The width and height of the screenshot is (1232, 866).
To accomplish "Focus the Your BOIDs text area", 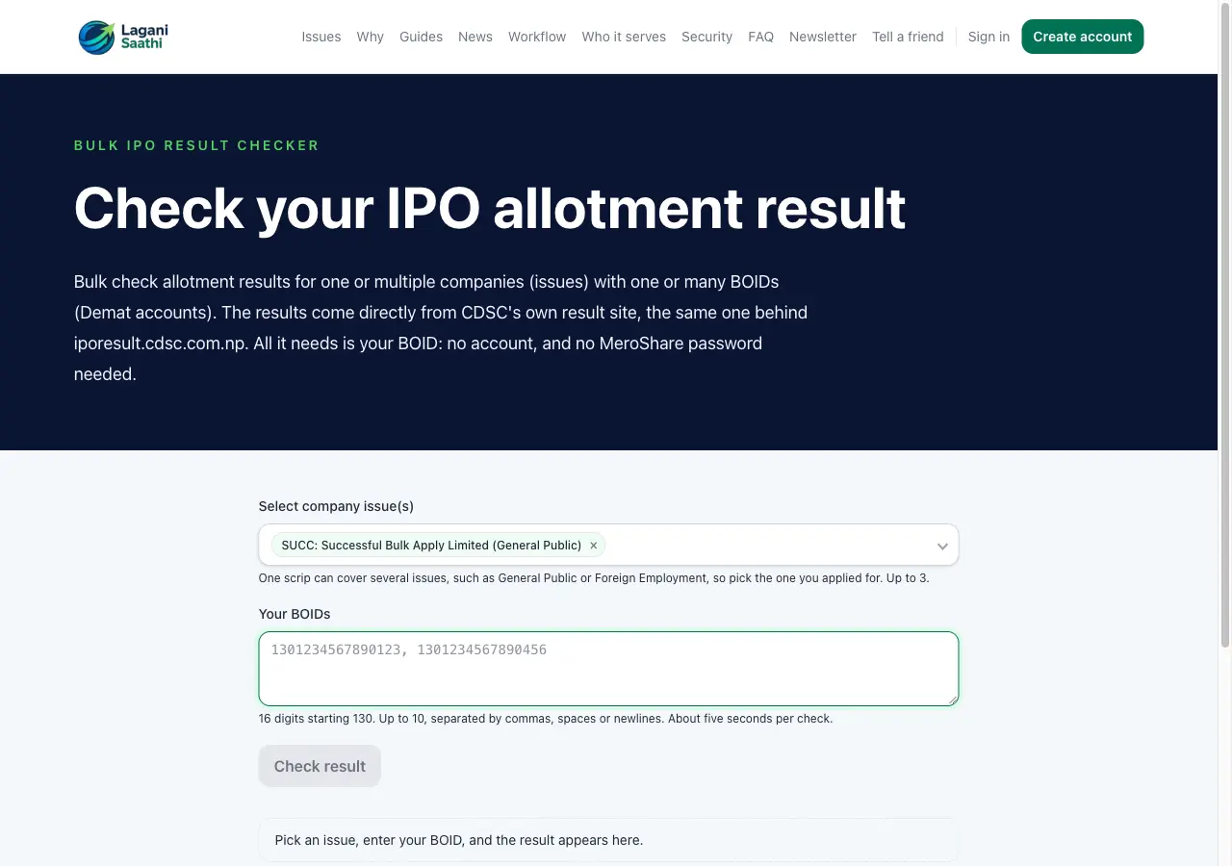I will click(x=608, y=669).
